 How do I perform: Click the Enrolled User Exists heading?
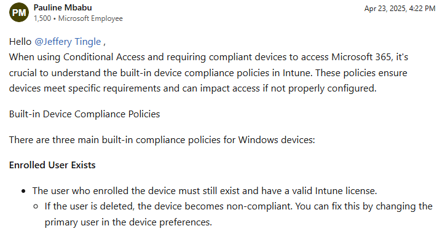coord(52,165)
